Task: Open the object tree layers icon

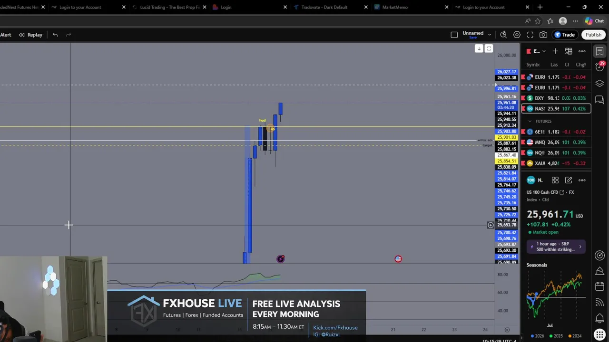Action: coord(599,84)
